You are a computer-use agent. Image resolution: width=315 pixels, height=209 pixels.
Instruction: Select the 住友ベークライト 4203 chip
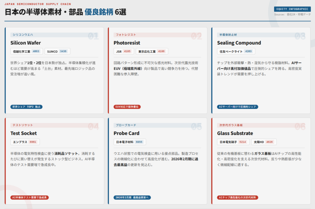pos(236,51)
